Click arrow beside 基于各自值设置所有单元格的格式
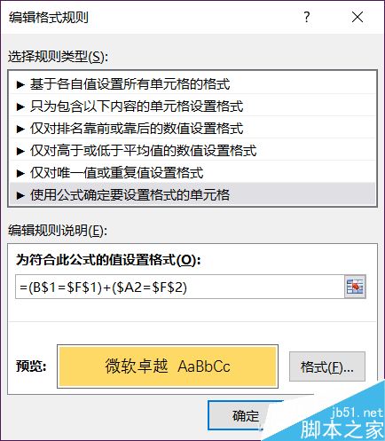The width and height of the screenshot is (385, 441). click(20, 84)
